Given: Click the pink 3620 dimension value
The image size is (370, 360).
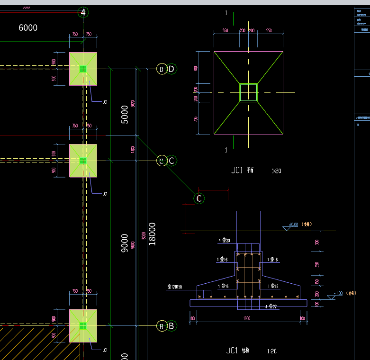Looking at the screenshot, I should [133, 104].
